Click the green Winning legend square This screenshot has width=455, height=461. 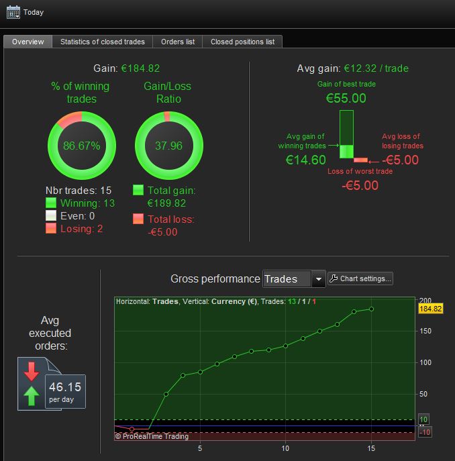point(51,203)
